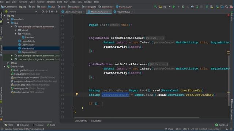Hide the Project panel with hide icon
This screenshot has height=131, width=234.
(x=57, y=11)
